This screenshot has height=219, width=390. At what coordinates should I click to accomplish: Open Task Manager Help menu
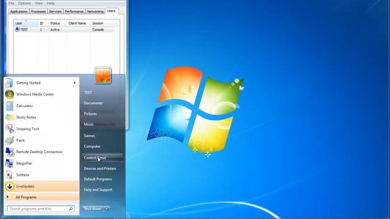[x=51, y=3]
